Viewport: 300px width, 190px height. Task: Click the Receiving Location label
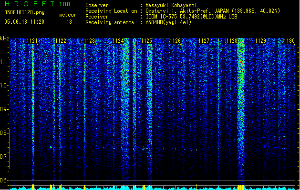pos(111,11)
